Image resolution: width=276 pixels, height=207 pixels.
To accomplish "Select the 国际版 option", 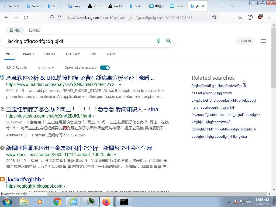I will coord(34,30).
